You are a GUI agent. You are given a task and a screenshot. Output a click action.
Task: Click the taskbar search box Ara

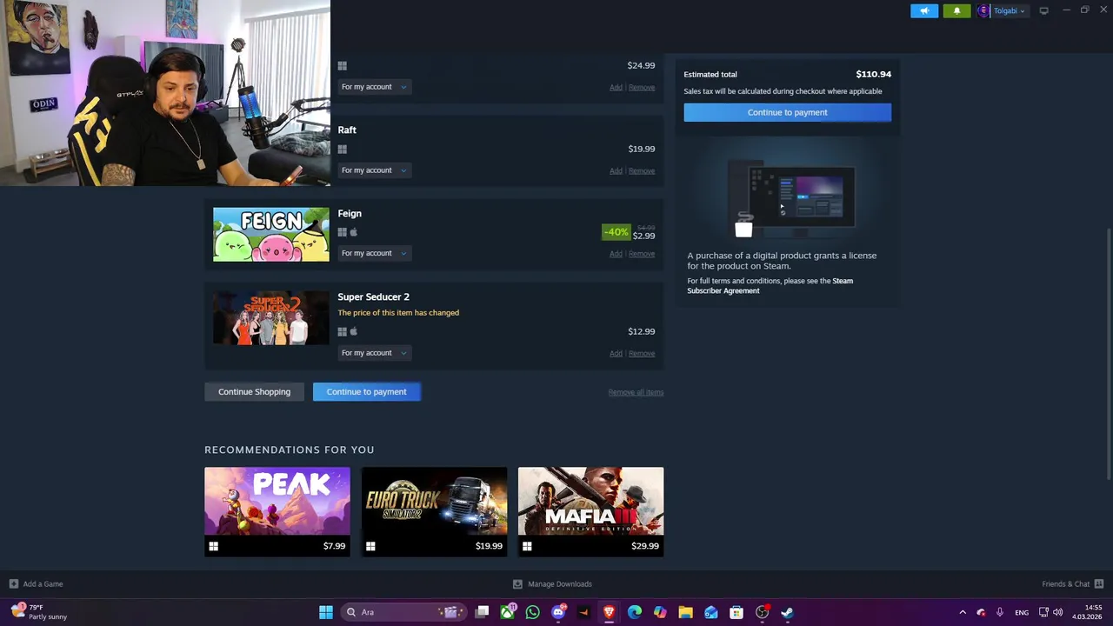pyautogui.click(x=403, y=612)
